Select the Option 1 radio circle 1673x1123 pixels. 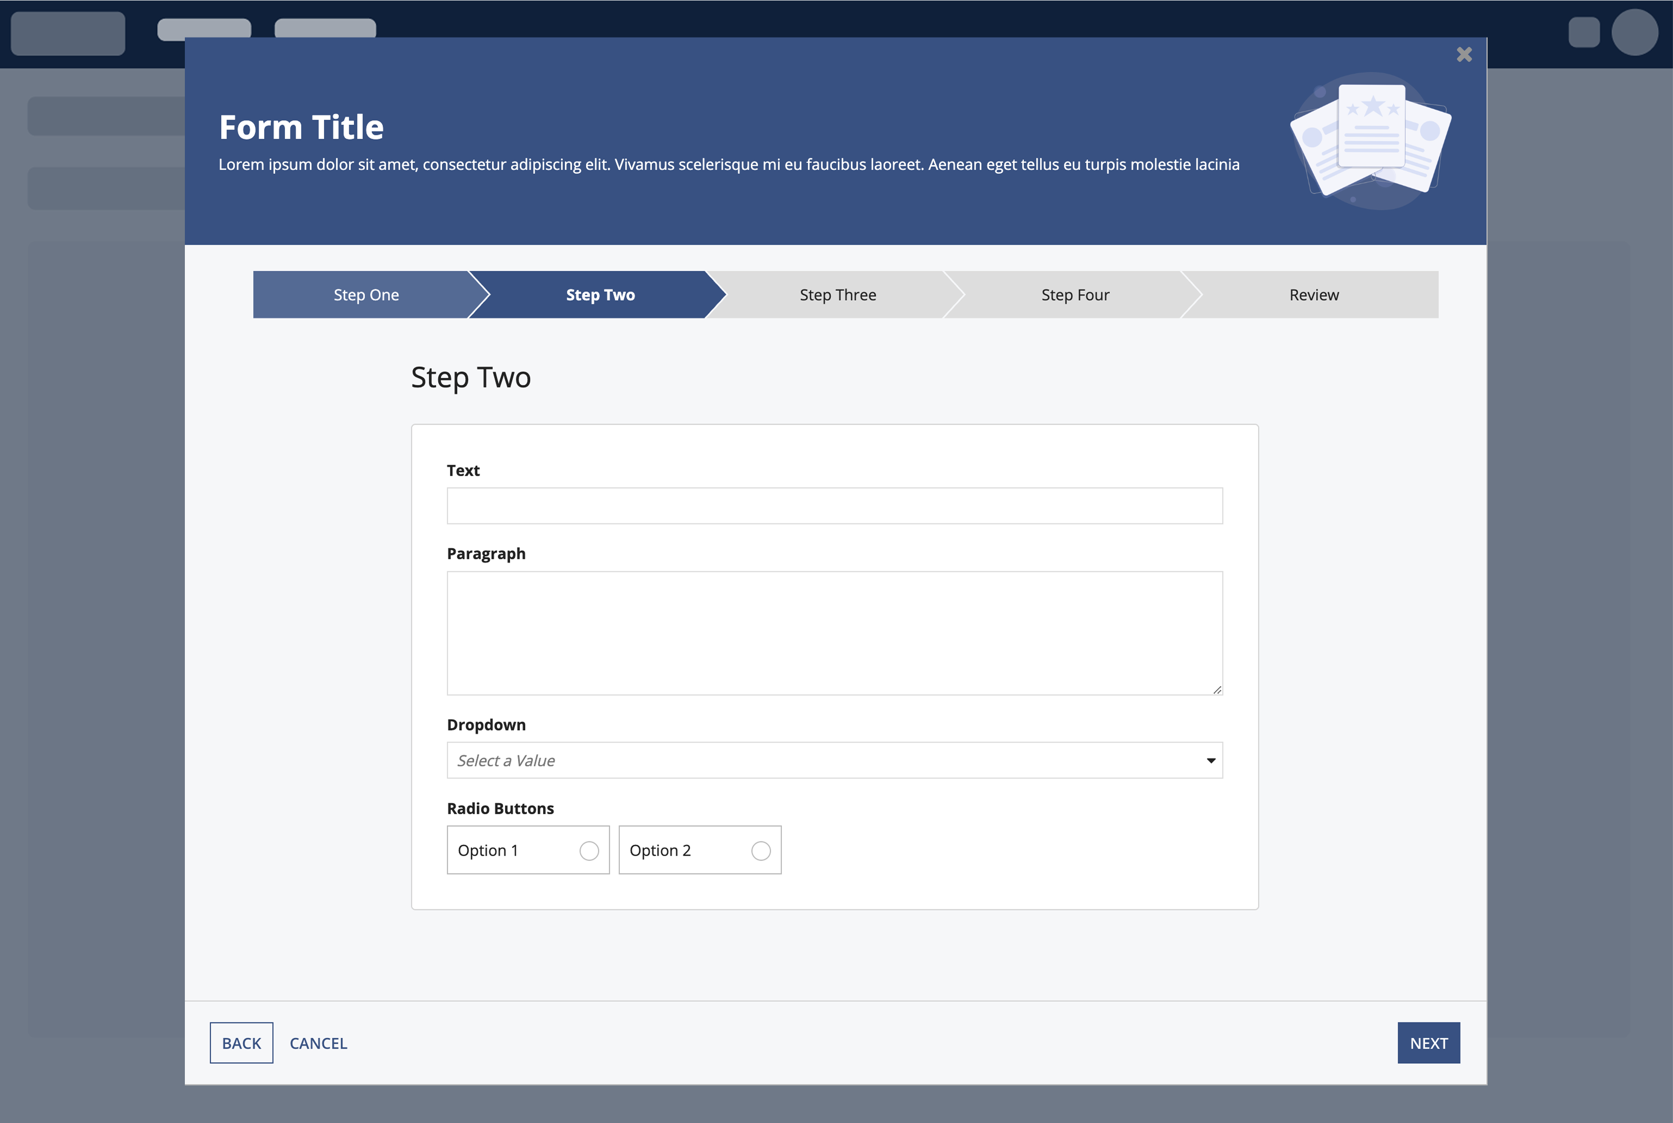[589, 850]
